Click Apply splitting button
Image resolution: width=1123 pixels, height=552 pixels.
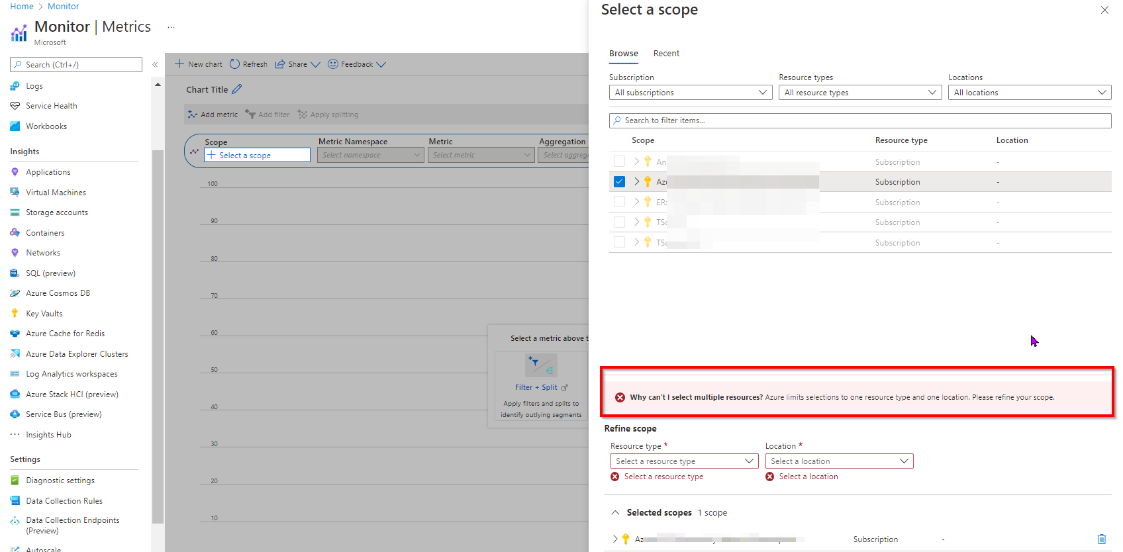tap(328, 115)
